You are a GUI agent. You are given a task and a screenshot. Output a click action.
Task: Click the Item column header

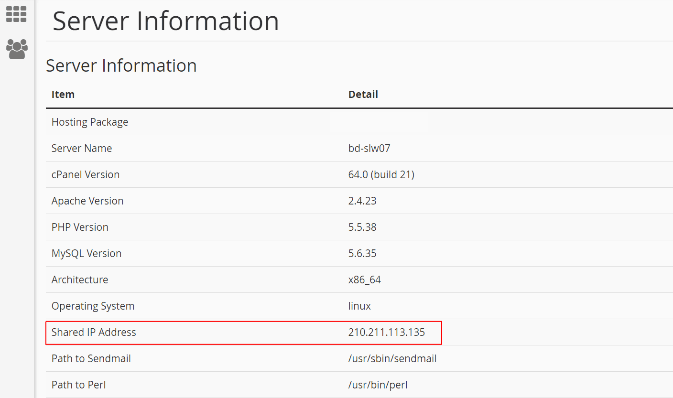[x=63, y=94]
